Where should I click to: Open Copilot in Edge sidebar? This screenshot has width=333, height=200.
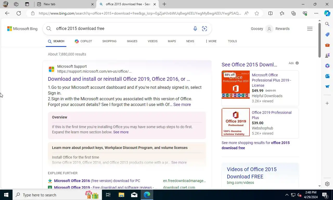click(327, 13)
